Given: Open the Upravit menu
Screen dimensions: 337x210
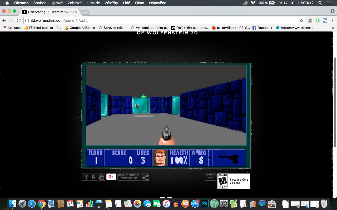Looking at the screenshot, I should [57, 3].
